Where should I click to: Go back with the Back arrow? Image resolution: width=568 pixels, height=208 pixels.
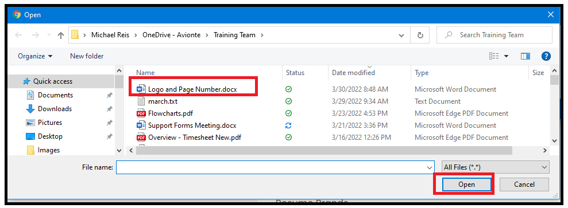click(x=18, y=35)
